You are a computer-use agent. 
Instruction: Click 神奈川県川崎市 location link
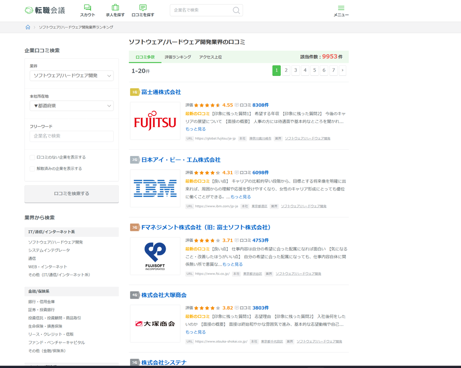coord(260,138)
